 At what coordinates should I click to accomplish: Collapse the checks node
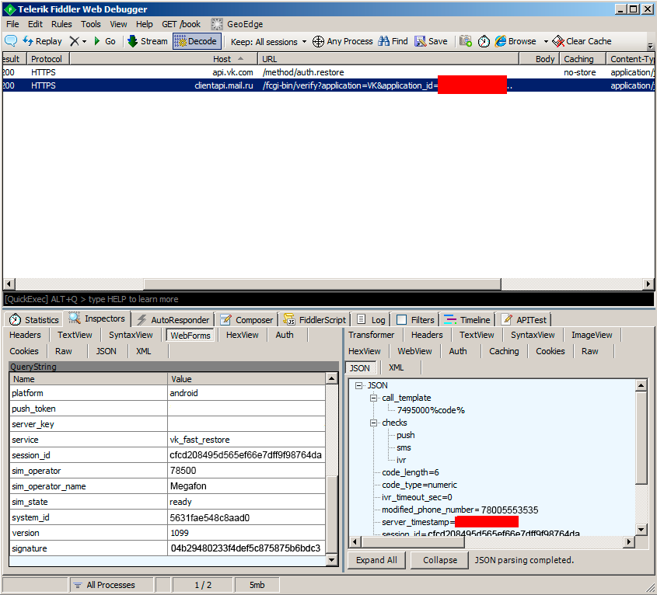click(x=373, y=423)
